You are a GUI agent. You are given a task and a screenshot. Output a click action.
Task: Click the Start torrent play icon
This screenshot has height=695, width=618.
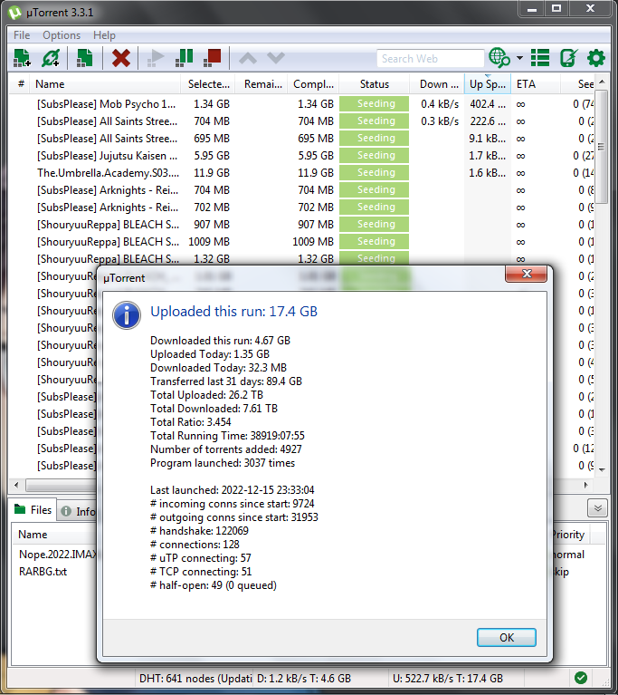click(156, 58)
